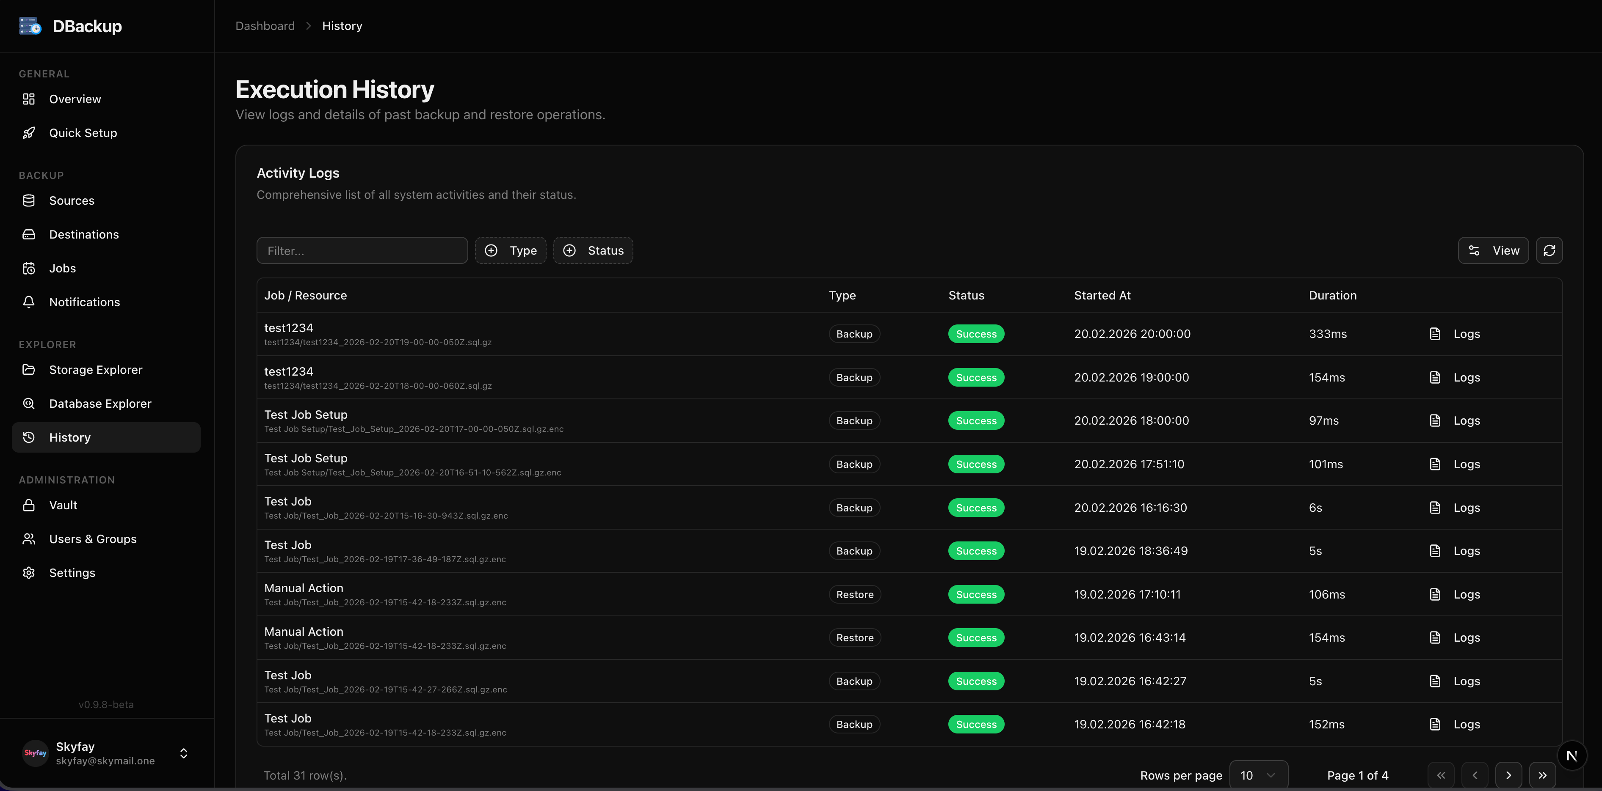The image size is (1602, 791).
Task: Open the Status filter dropdown
Action: tap(593, 250)
